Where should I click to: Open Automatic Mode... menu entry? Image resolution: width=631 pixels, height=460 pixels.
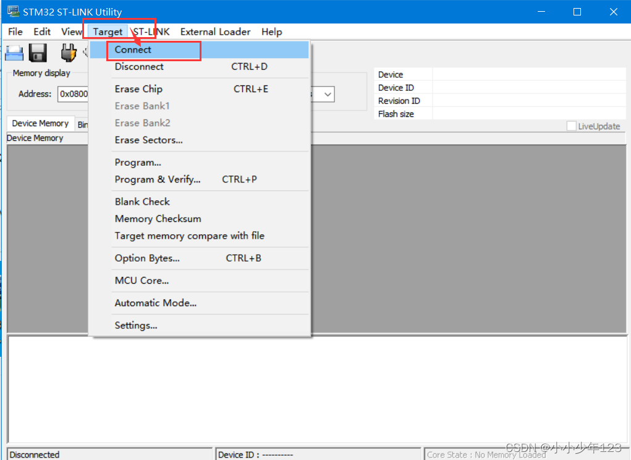199,303
